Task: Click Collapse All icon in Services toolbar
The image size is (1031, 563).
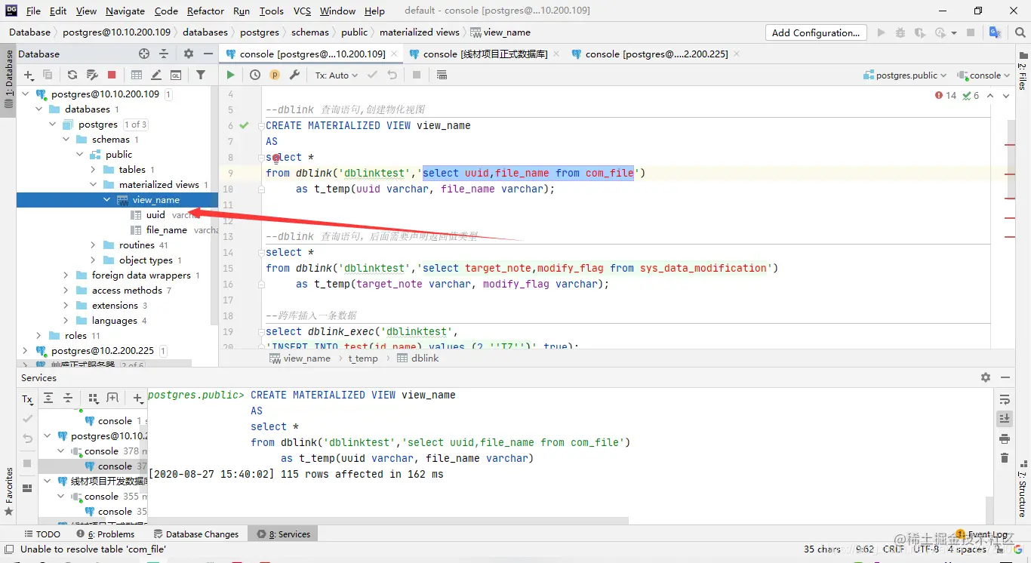Action: 68,398
